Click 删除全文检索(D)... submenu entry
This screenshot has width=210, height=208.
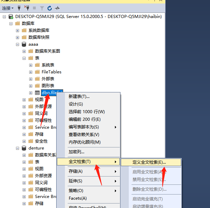(151, 189)
